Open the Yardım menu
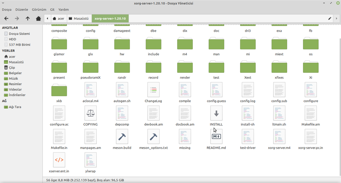The height and width of the screenshot is (183, 341). [x=64, y=9]
